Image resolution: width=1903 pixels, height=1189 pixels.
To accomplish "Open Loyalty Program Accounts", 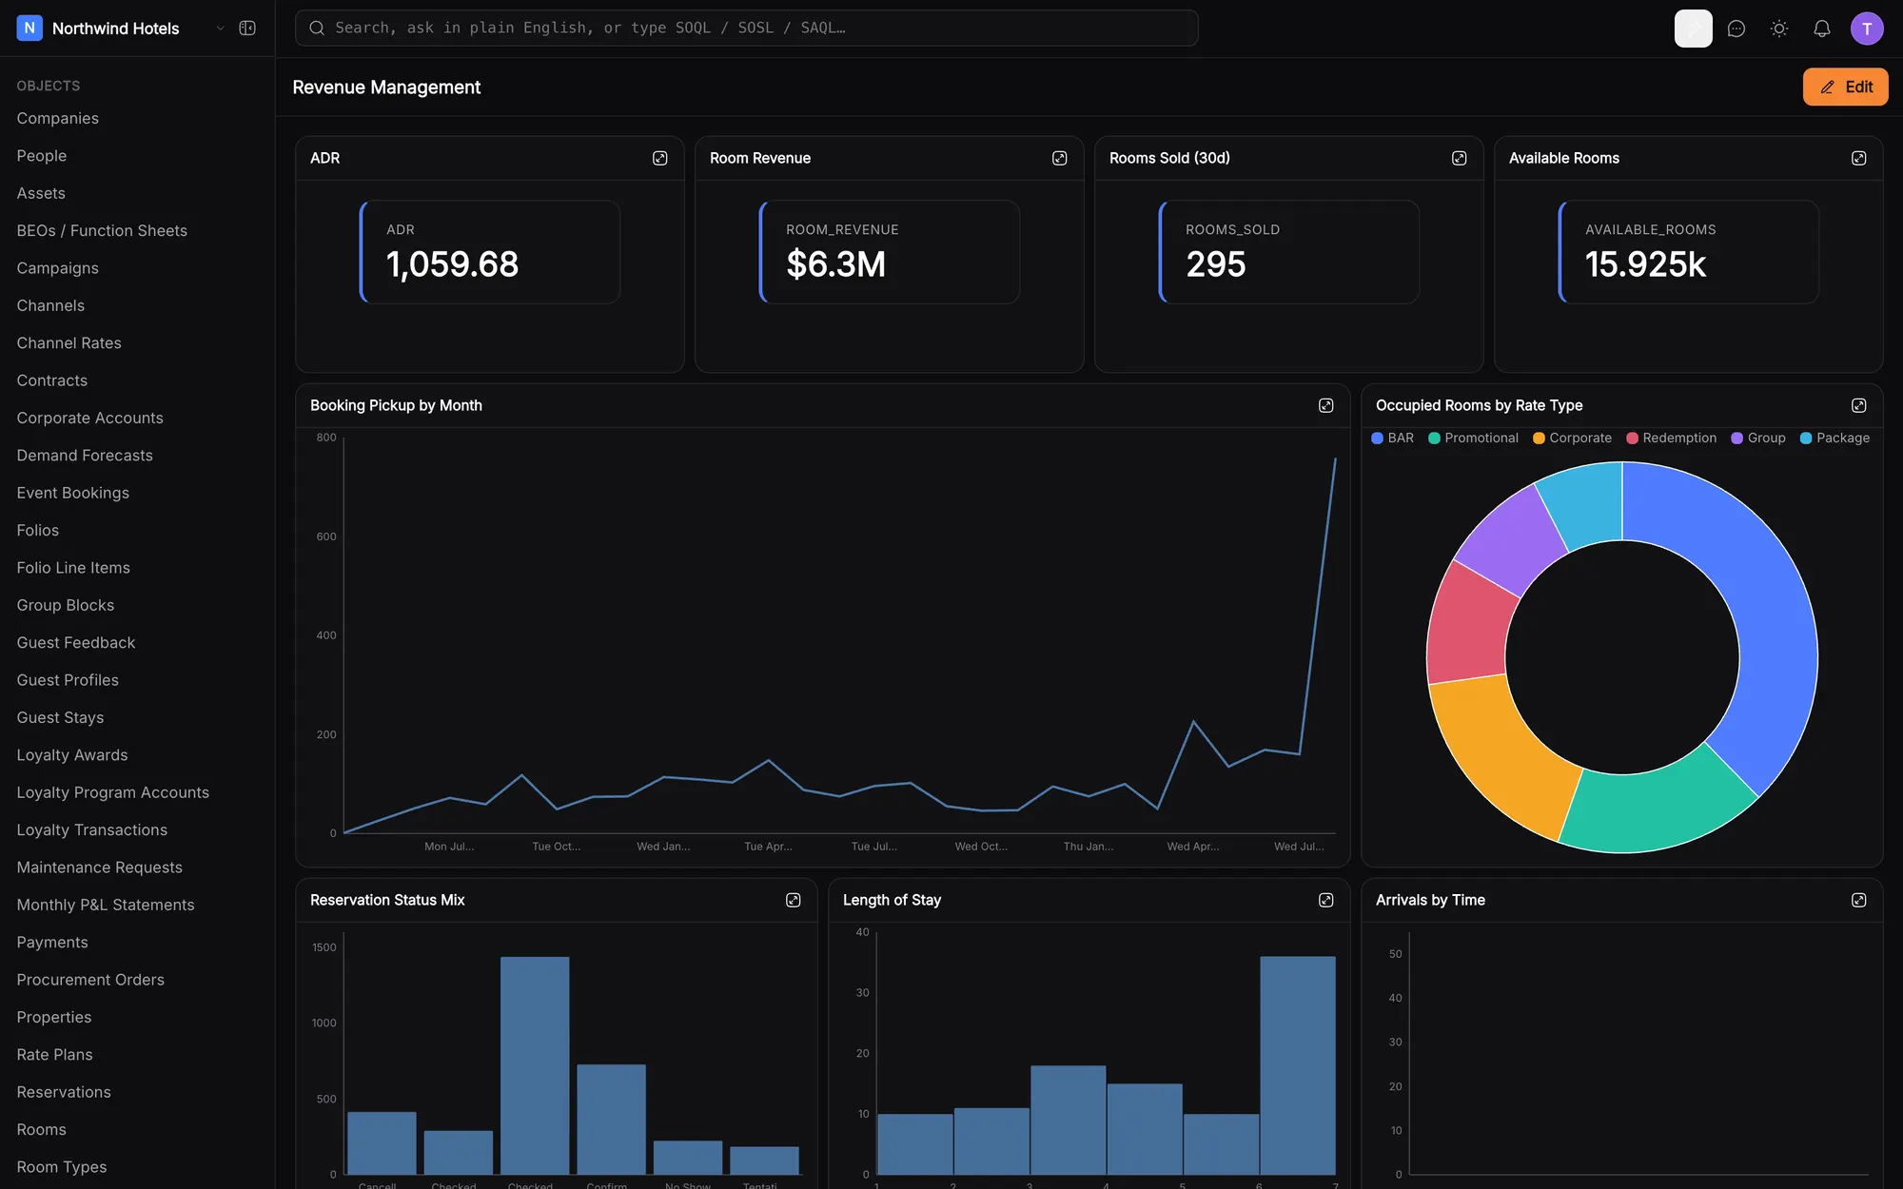I will pos(113,792).
